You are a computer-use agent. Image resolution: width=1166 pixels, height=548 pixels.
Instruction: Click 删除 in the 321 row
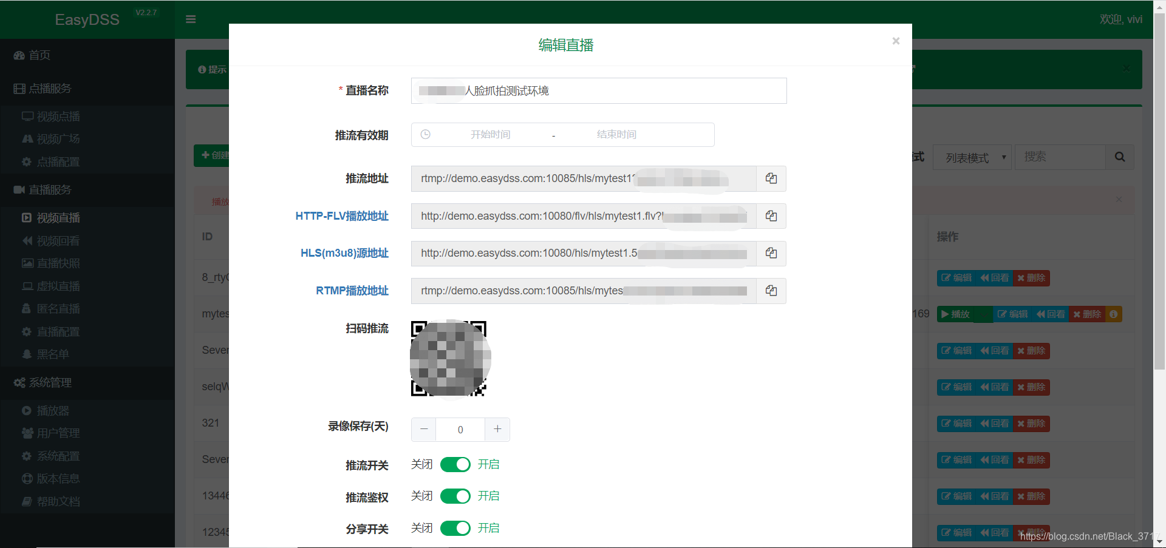(1031, 424)
